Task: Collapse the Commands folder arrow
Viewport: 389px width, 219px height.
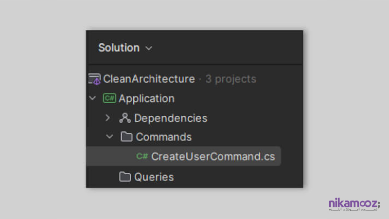Action: (x=109, y=137)
